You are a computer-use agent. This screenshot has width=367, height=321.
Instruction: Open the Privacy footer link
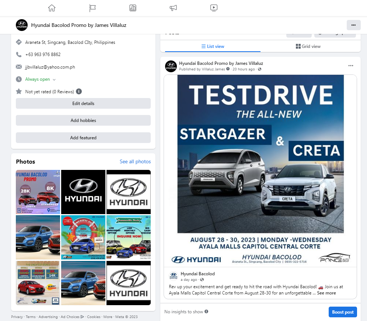pyautogui.click(x=17, y=317)
